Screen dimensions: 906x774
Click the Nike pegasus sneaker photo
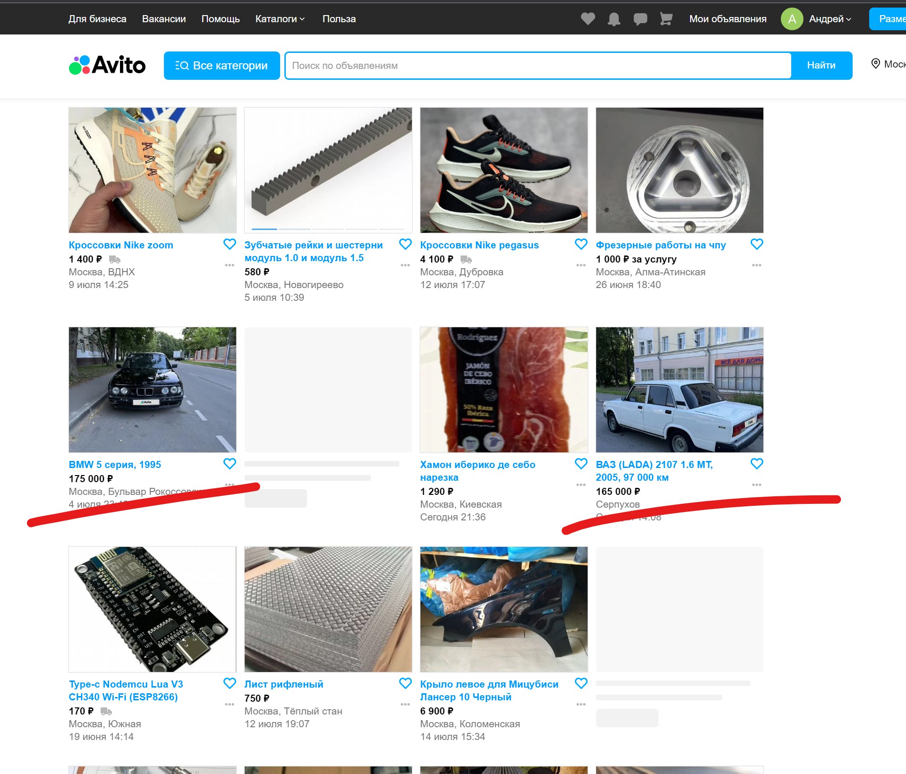504,170
